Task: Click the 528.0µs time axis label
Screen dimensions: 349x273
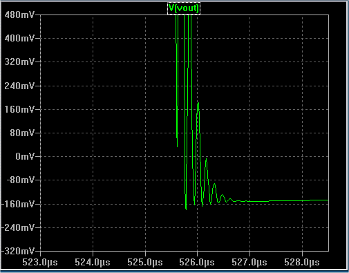Action: pos(302,262)
